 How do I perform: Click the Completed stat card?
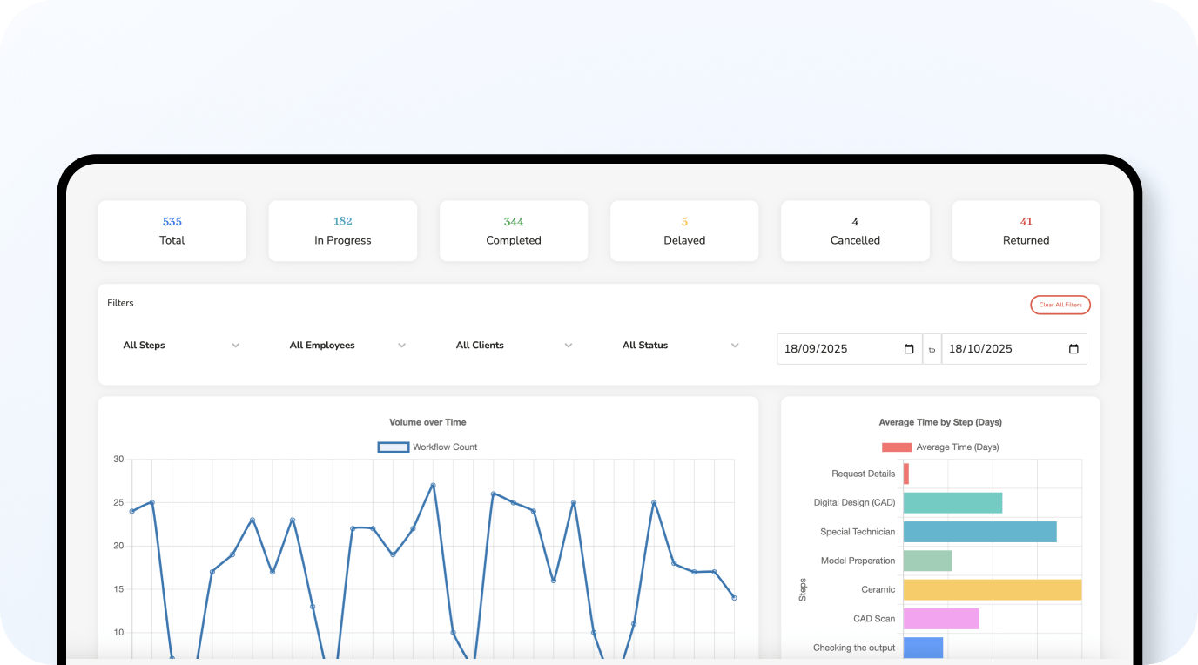click(x=514, y=231)
